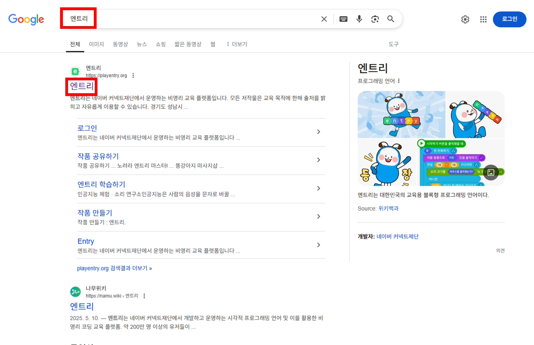Screen dimensions: 534x345
Task: Open the 위키백과 source link
Action: click(388, 209)
